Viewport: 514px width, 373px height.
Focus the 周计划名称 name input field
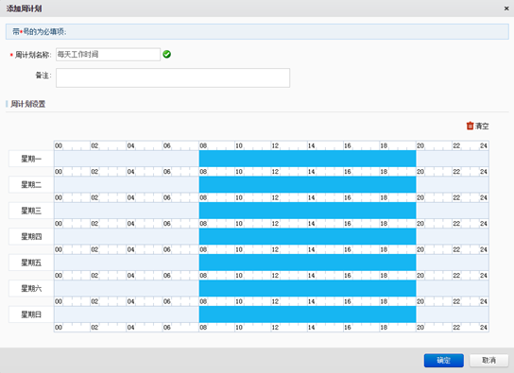click(x=108, y=55)
